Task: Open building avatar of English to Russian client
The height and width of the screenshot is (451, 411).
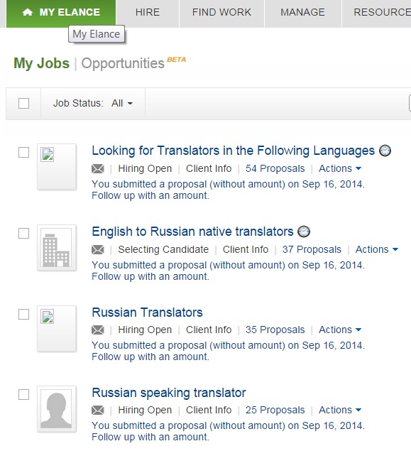Action: pos(57,248)
